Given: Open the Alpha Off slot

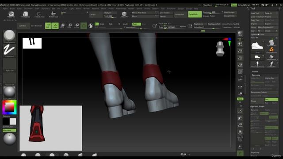Looking at the screenshot, I should point(9,65).
